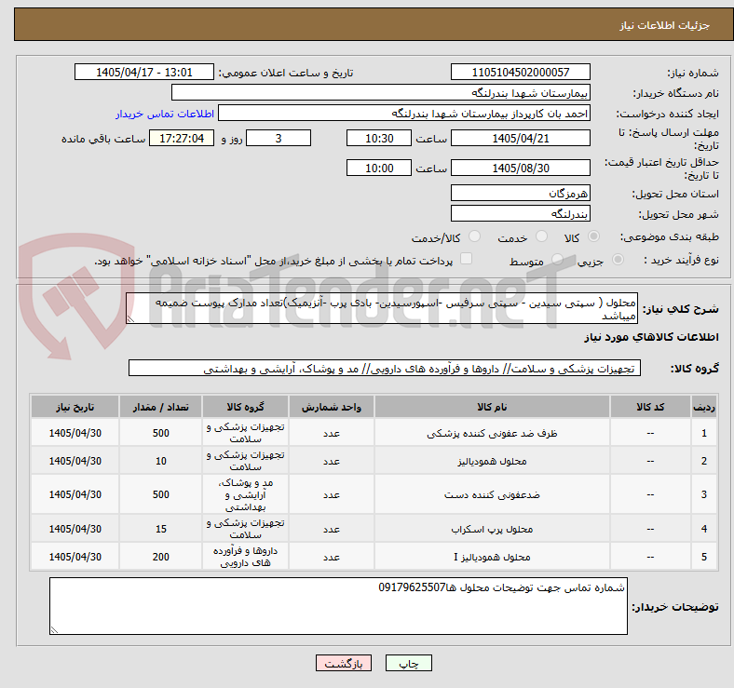
Task: Click the کد کالا column header
Action: click(650, 407)
